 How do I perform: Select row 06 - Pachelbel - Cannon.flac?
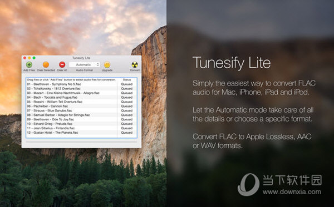pos(82,106)
